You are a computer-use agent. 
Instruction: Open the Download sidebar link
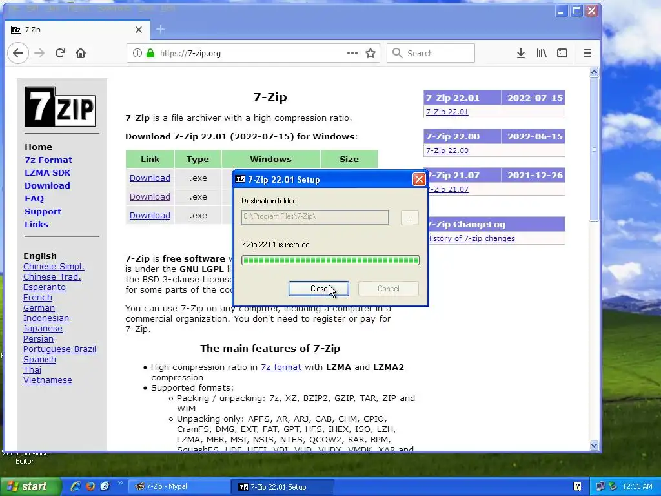pos(47,185)
